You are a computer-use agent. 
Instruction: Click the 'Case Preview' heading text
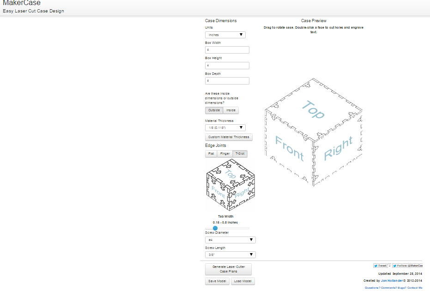point(314,21)
